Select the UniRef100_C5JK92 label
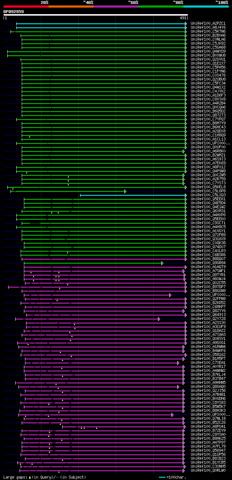 (x=208, y=43)
